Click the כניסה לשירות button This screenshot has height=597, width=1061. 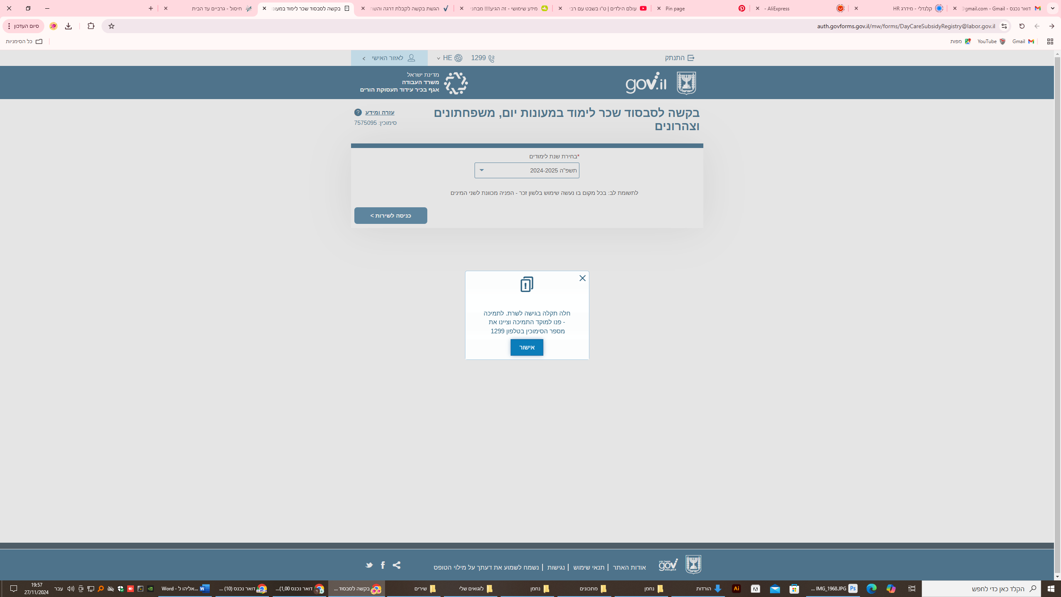[390, 216]
